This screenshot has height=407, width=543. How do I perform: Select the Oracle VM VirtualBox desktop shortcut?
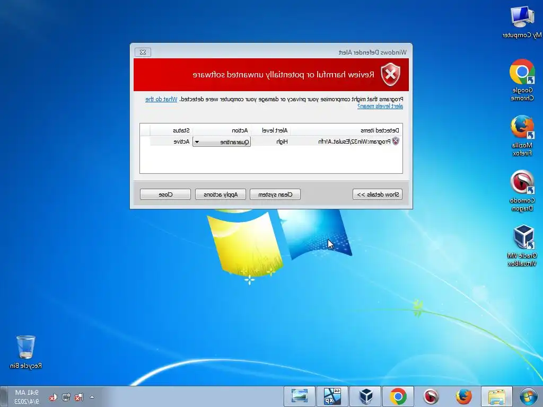tap(522, 246)
